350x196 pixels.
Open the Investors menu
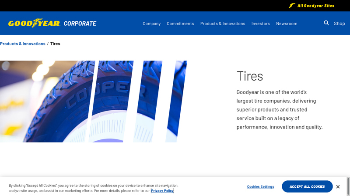(x=260, y=24)
